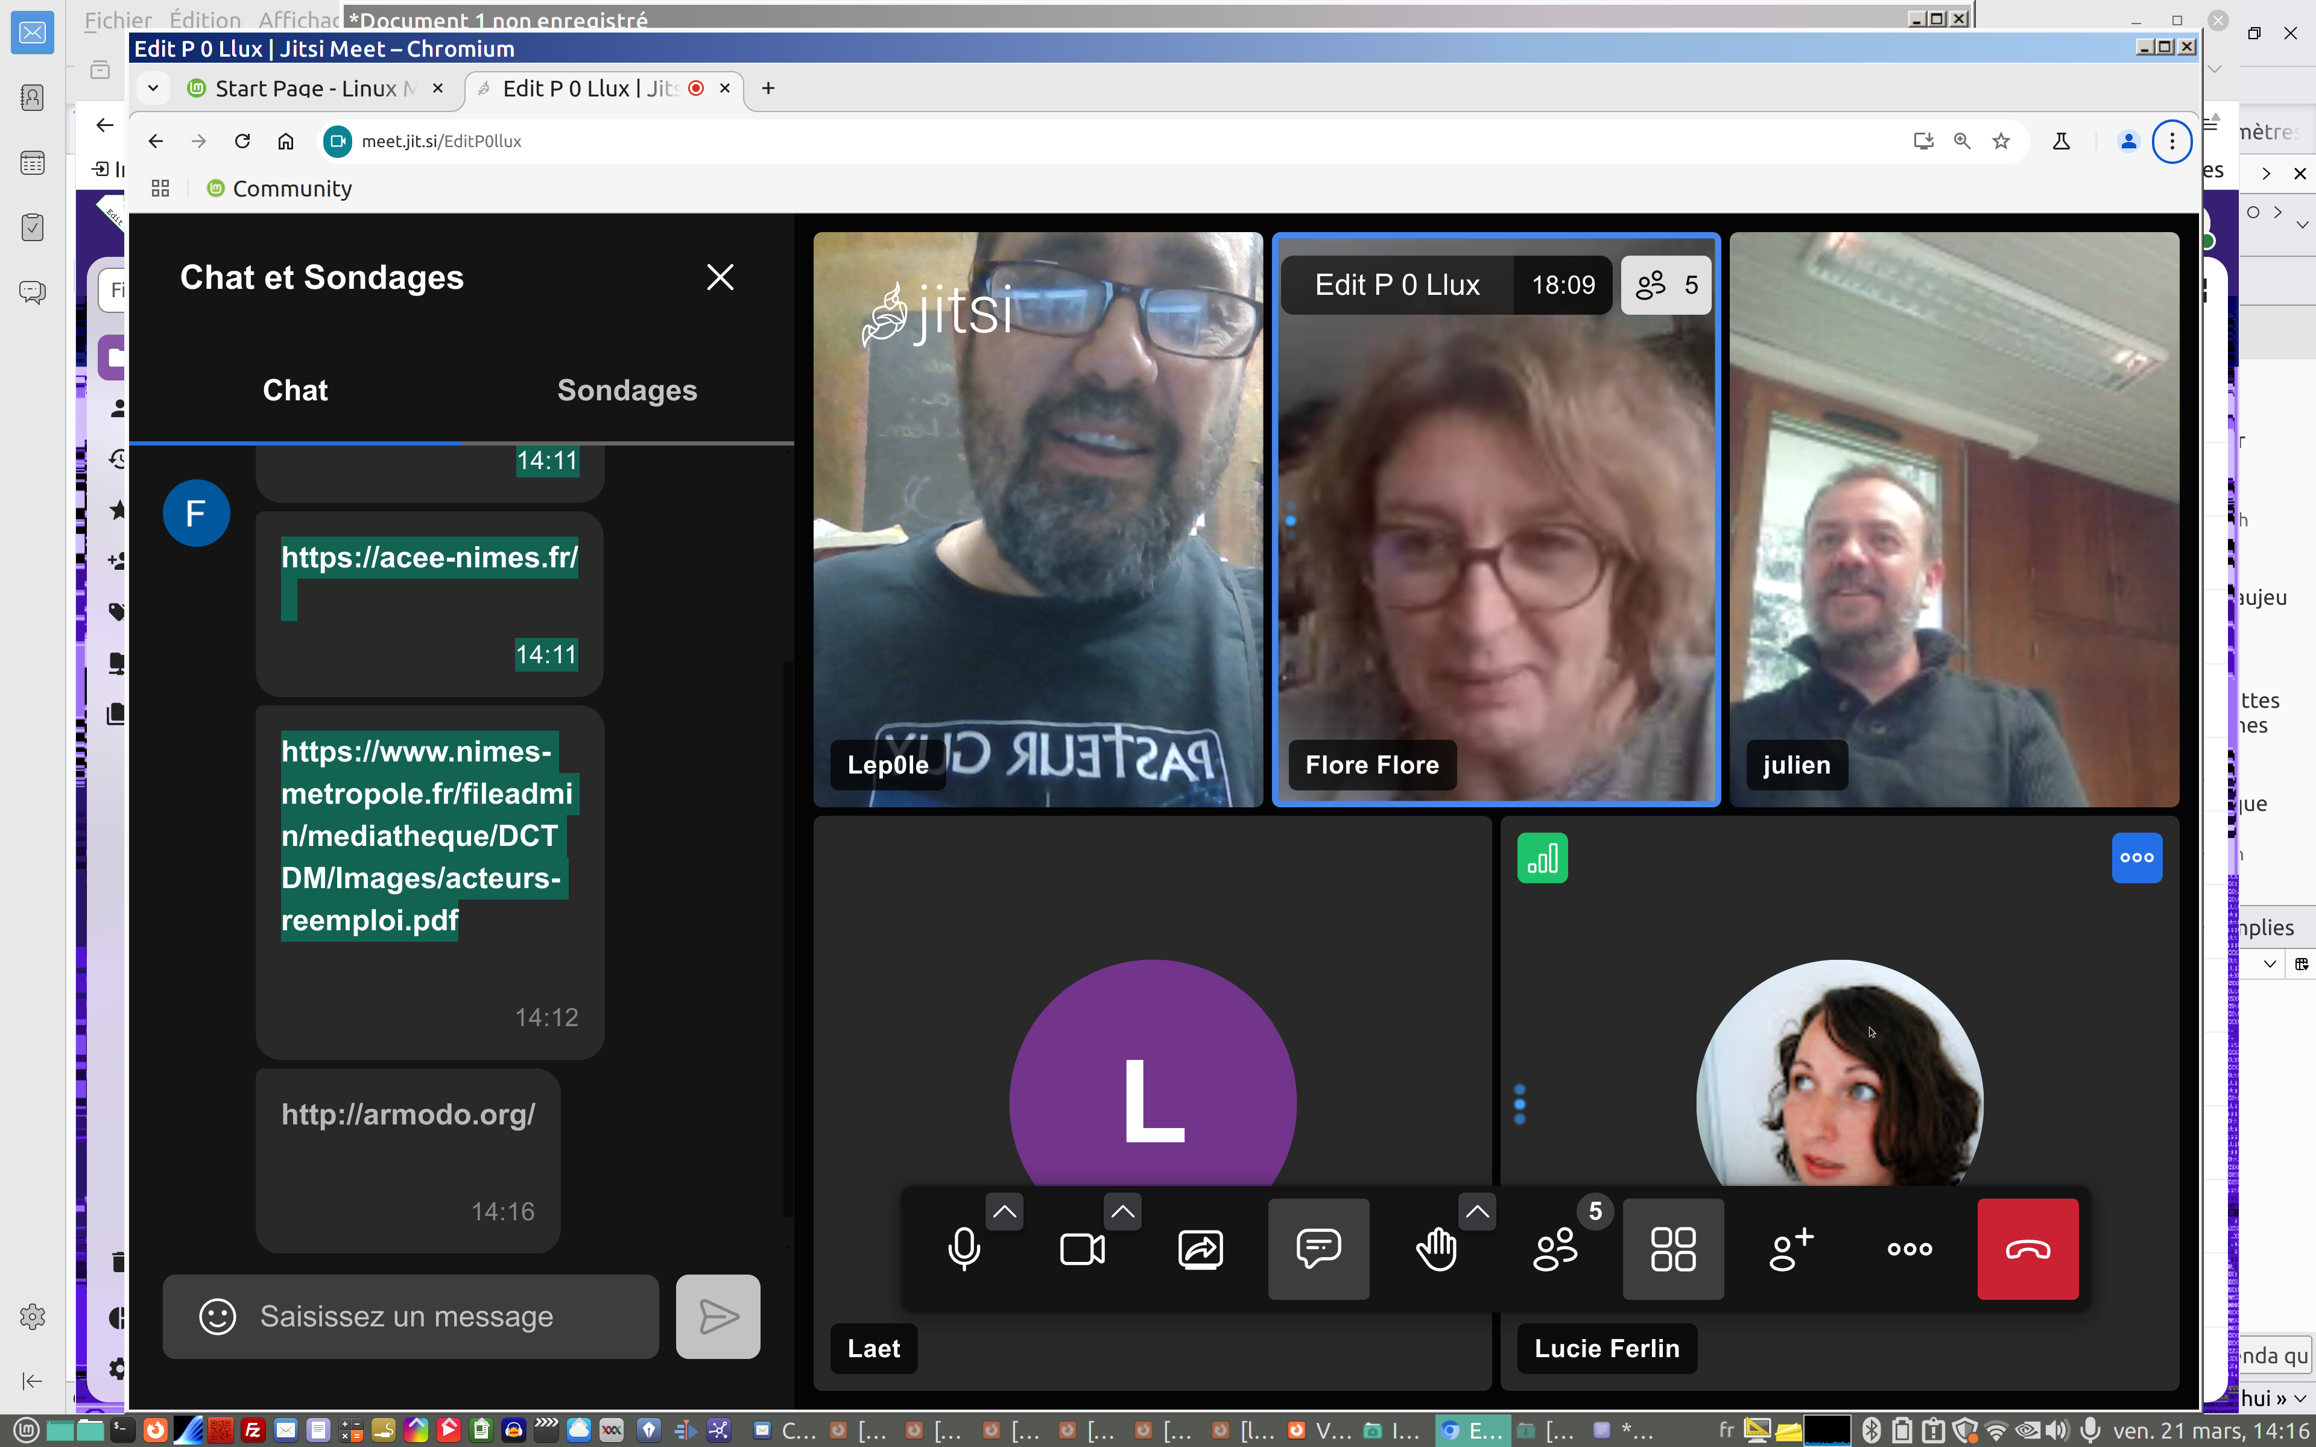Switch to the Sondages tab
This screenshot has height=1447, width=2316.
[627, 391]
